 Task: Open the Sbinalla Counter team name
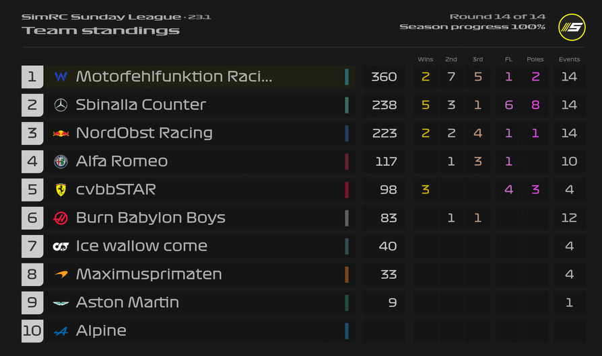tap(141, 105)
